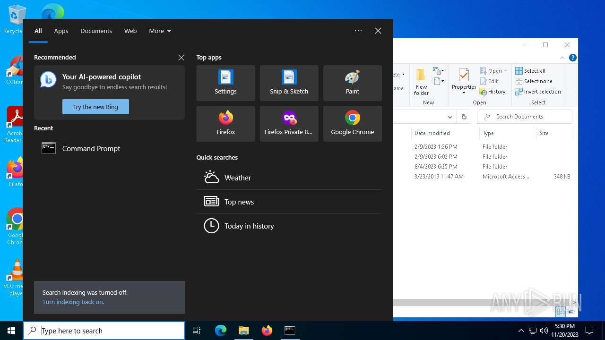This screenshot has height=340, width=605.
Task: Click Select all in File Explorer
Action: click(530, 71)
